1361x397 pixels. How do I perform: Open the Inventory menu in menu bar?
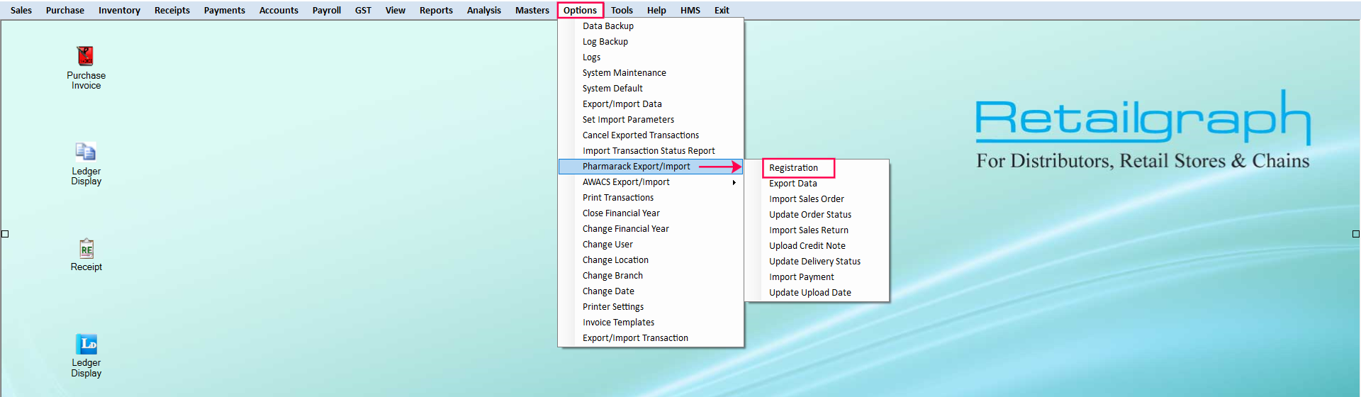(119, 11)
